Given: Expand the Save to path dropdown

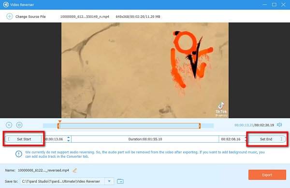Looking at the screenshot, I should point(109,181).
